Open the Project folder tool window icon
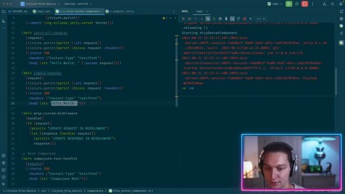Image resolution: width=345 pixels, height=194 pixels. coord(4,11)
